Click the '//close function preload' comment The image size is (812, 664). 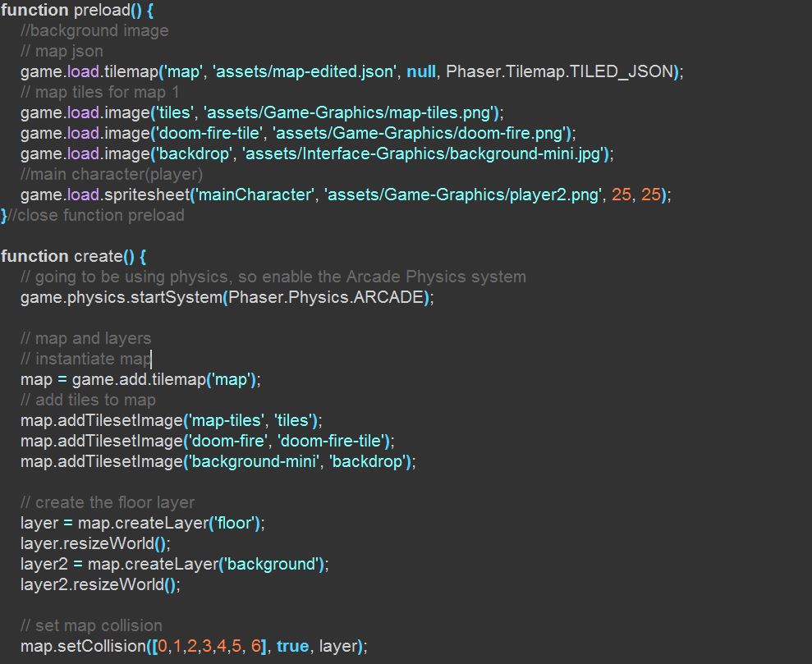tap(96, 215)
